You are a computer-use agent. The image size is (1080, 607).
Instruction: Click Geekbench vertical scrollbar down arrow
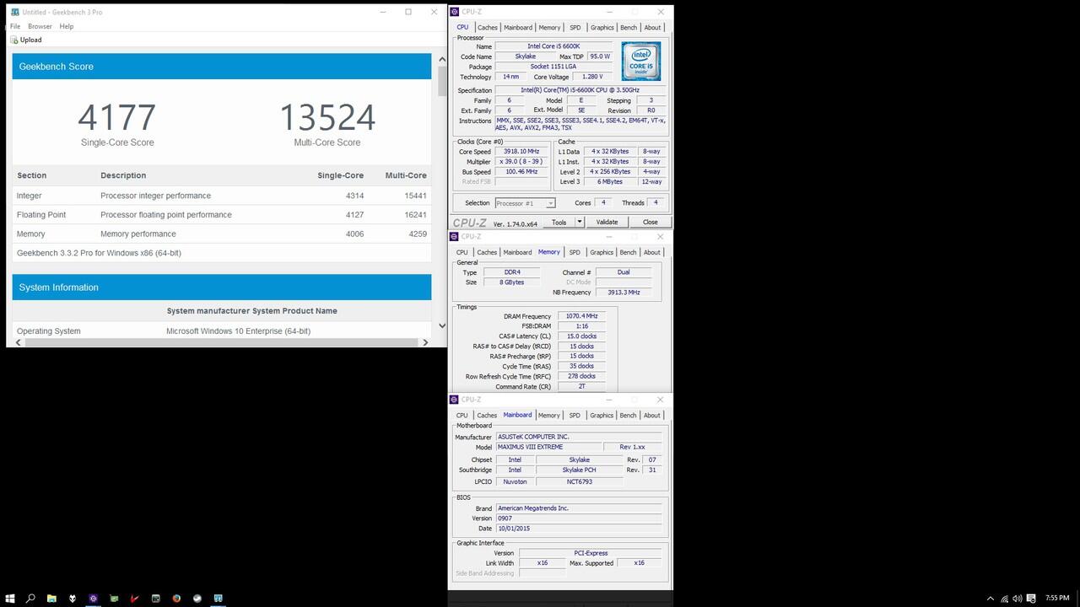tap(442, 325)
